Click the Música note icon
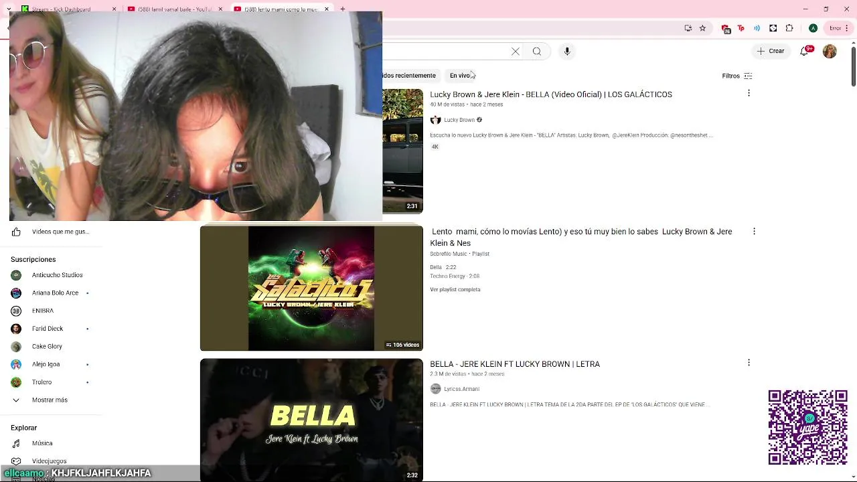 [x=16, y=443]
